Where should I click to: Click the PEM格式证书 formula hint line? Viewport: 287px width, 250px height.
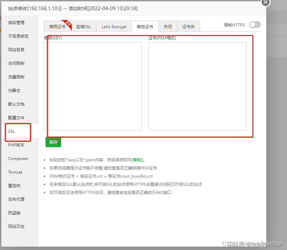[x=101, y=176]
